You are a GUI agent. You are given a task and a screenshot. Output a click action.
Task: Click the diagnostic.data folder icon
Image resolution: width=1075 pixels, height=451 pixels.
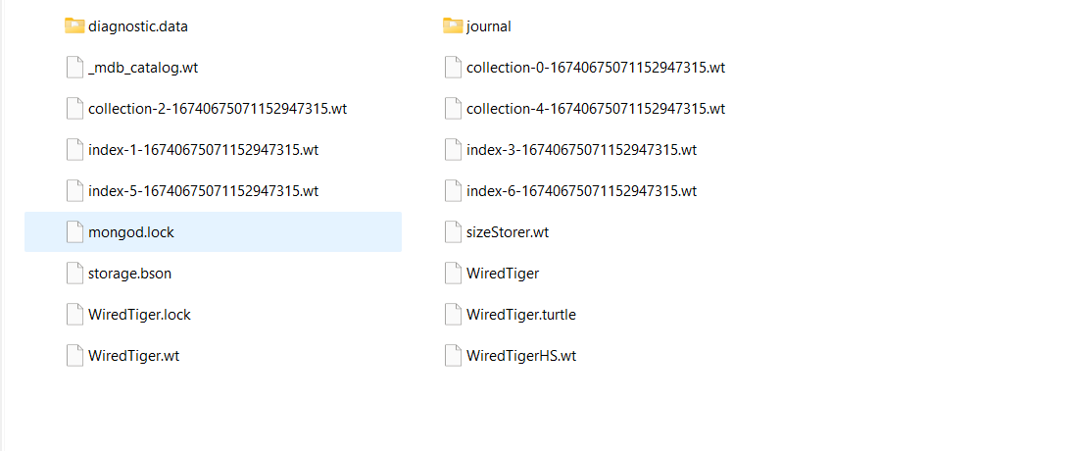(x=74, y=26)
